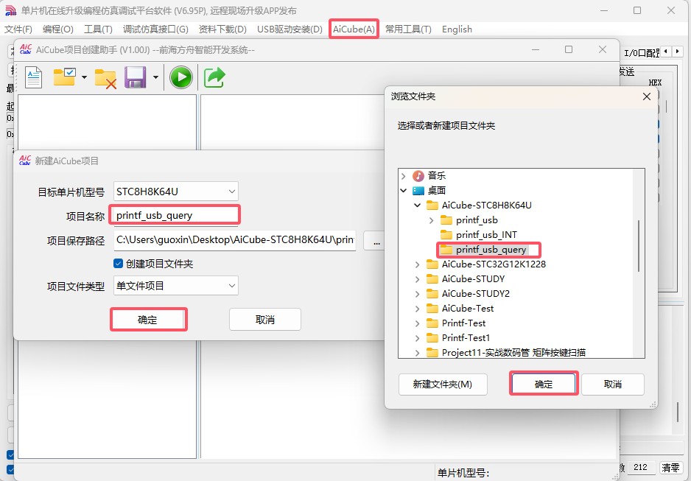Select the printf_usb_query folder

click(491, 250)
